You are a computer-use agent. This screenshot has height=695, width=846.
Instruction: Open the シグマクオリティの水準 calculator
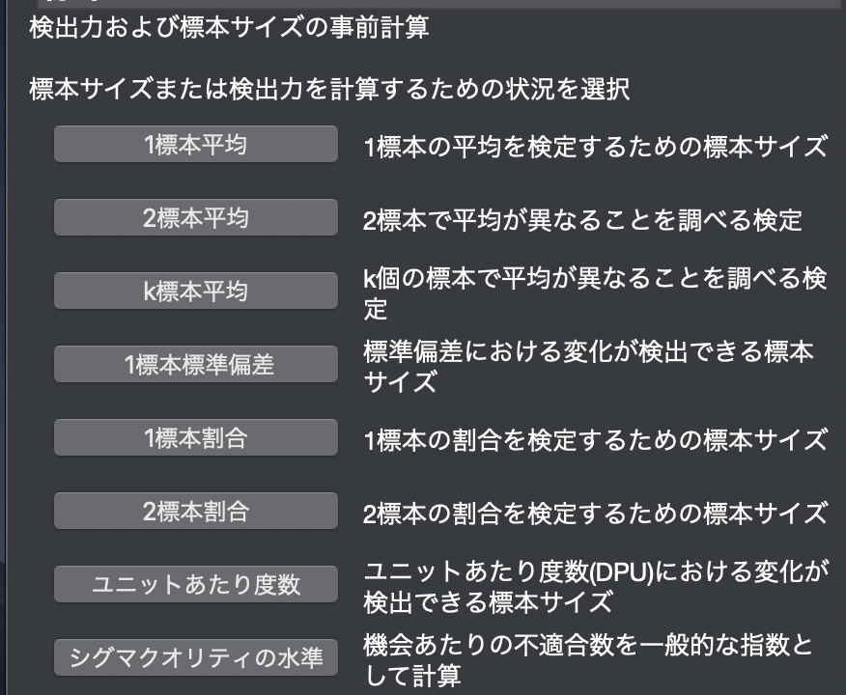(195, 657)
